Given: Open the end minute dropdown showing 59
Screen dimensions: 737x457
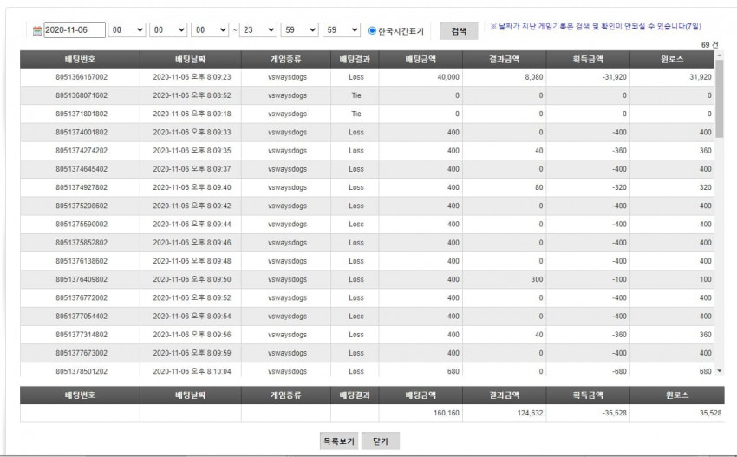Looking at the screenshot, I should pyautogui.click(x=299, y=30).
